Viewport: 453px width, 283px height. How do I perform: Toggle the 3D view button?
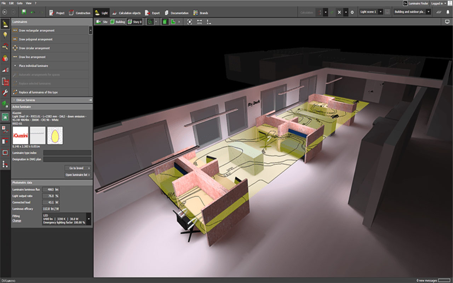point(165,22)
